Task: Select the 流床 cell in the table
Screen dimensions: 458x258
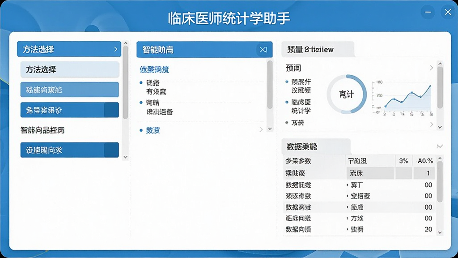Action: [x=370, y=173]
